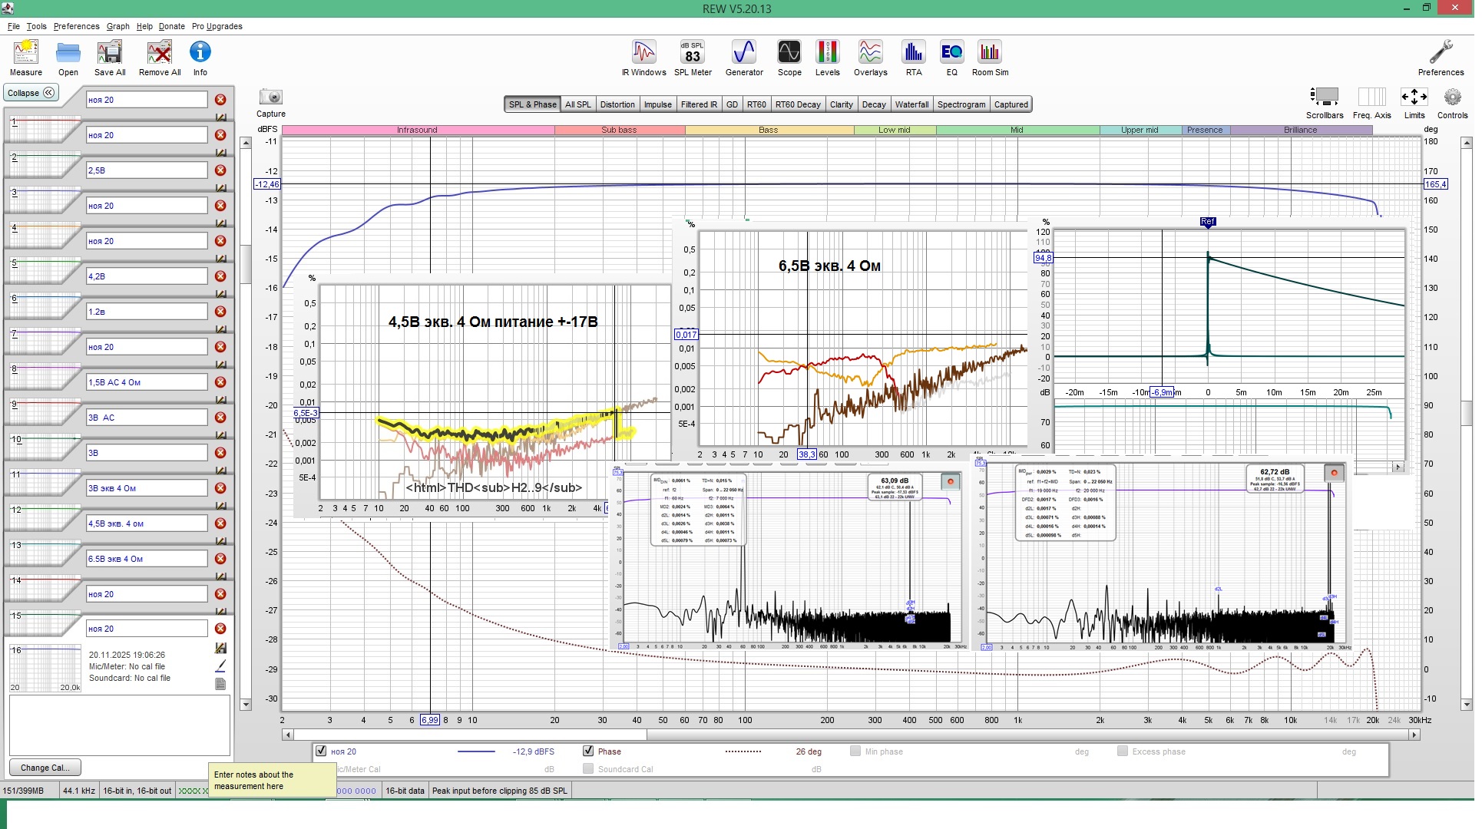
Task: Click the Change Cal... button
Action: point(45,768)
